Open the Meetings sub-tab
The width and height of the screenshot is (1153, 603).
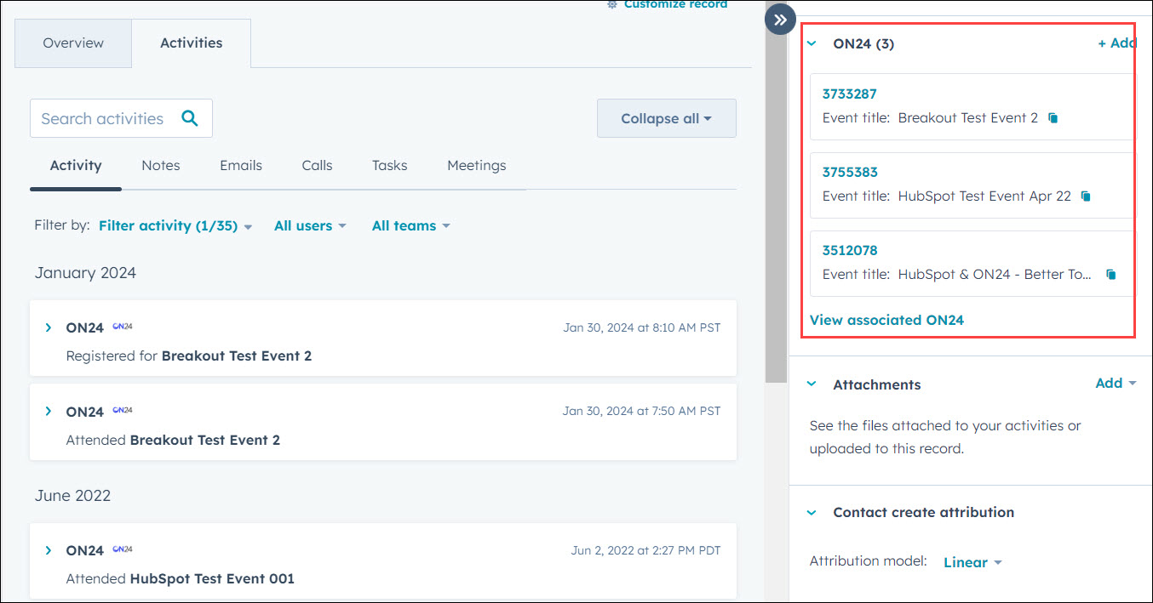pos(477,166)
